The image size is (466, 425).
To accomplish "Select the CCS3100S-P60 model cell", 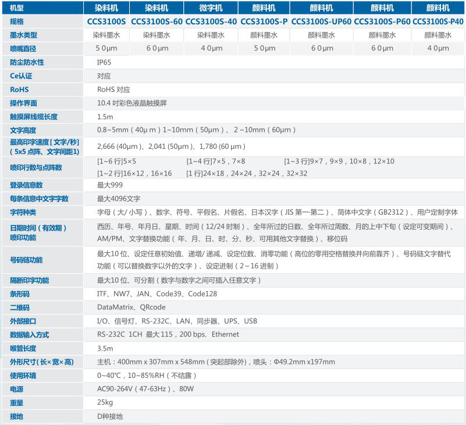I will point(382,22).
